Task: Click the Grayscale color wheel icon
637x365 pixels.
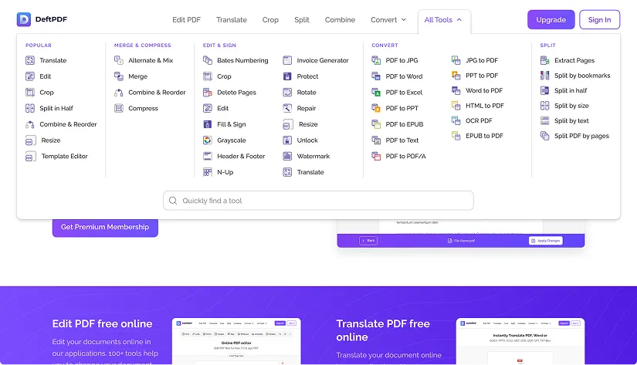Action: pos(207,140)
